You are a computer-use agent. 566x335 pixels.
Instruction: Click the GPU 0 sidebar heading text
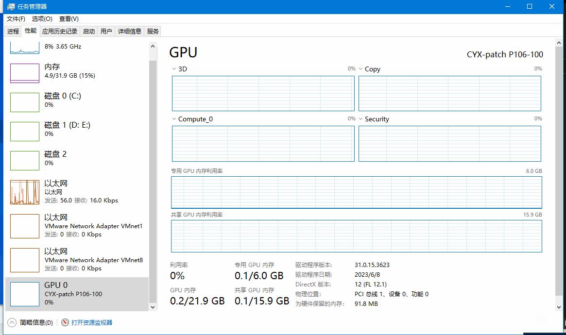coord(56,285)
